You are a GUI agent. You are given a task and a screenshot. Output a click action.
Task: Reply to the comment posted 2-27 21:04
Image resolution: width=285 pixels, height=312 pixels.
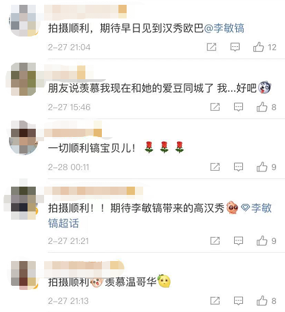(x=235, y=47)
